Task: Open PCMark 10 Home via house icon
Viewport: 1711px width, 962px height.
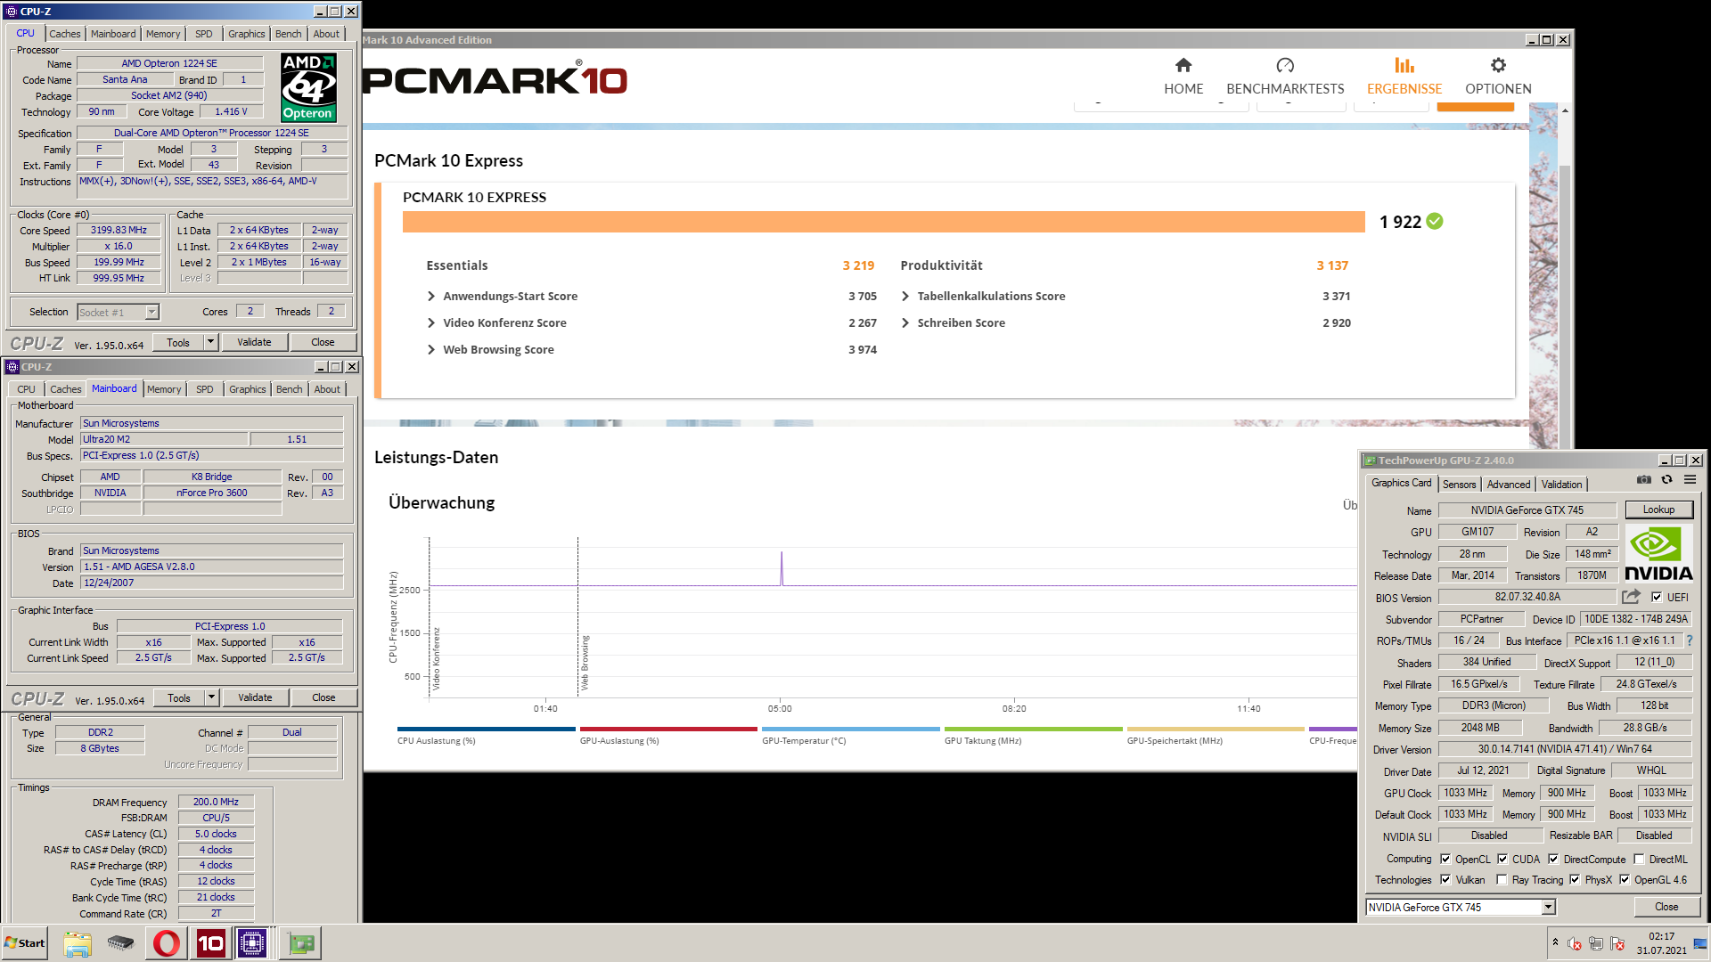Action: [x=1183, y=65]
